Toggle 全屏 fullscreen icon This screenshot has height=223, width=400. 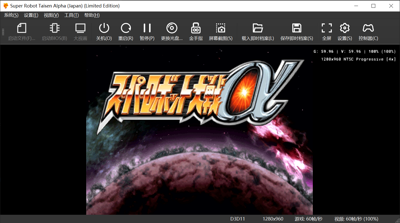[x=327, y=28]
